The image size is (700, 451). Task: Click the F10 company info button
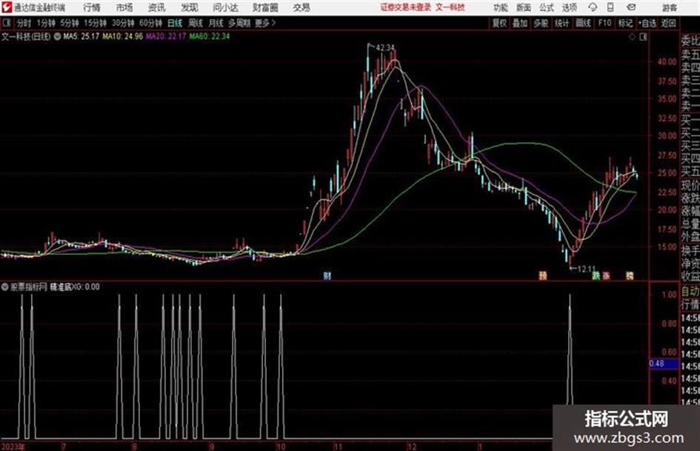click(605, 23)
